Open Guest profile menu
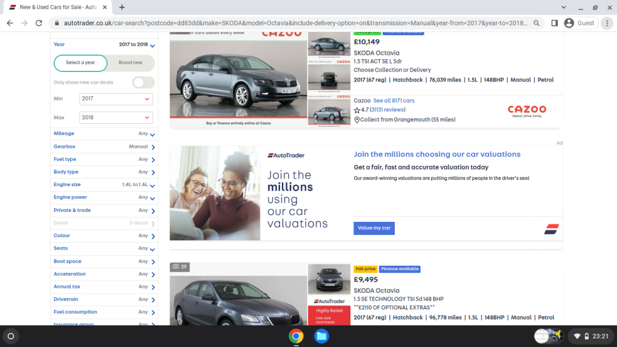Viewport: 617px width, 347px height. tap(579, 23)
